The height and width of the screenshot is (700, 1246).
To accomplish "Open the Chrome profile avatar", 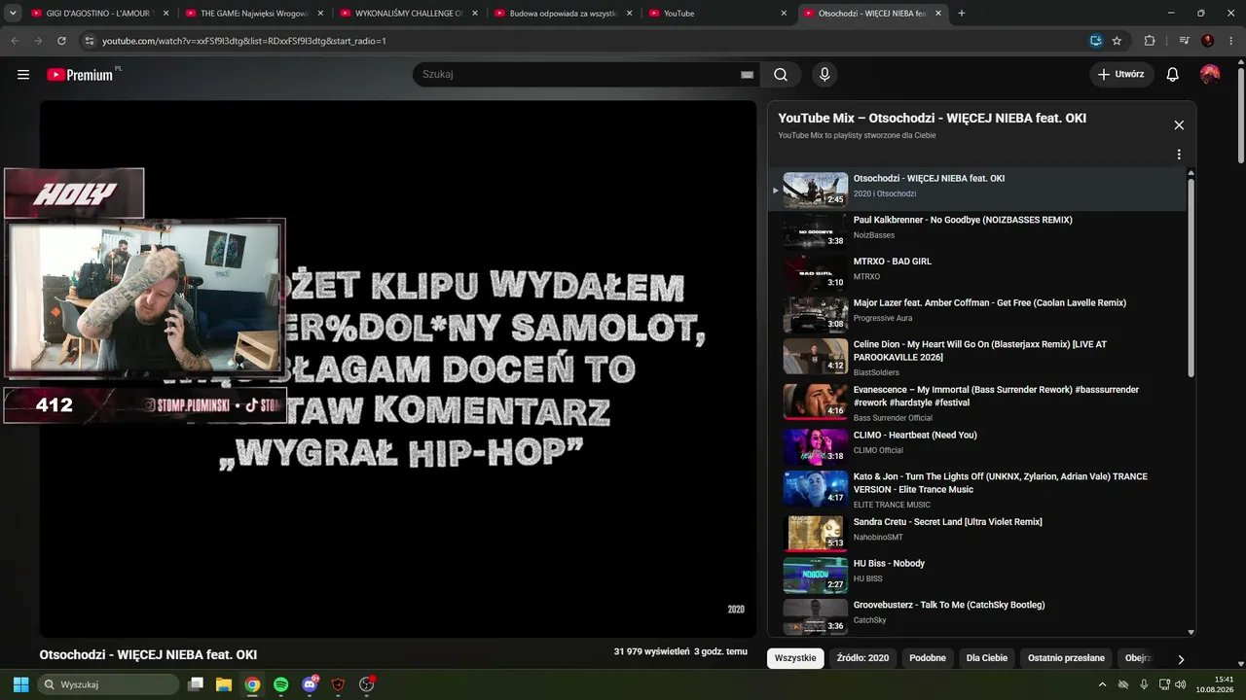I will click(x=1208, y=41).
